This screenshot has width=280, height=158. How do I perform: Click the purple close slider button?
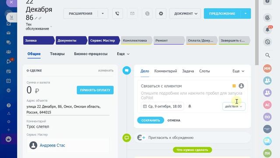coord(11,2)
